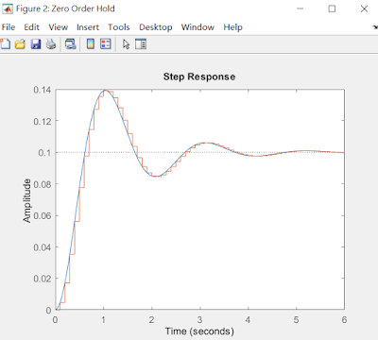Click the Figure 2: Zero Order Hold title

(x=65, y=8)
